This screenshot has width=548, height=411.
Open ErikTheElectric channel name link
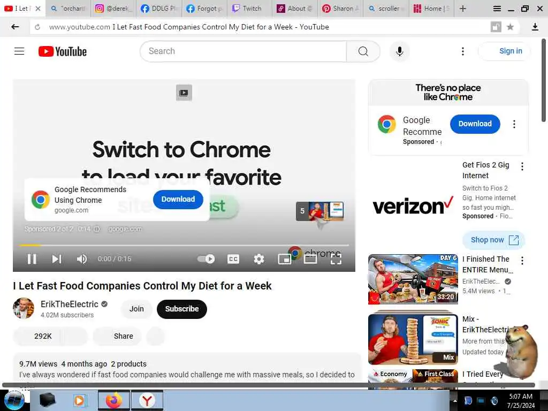(69, 304)
